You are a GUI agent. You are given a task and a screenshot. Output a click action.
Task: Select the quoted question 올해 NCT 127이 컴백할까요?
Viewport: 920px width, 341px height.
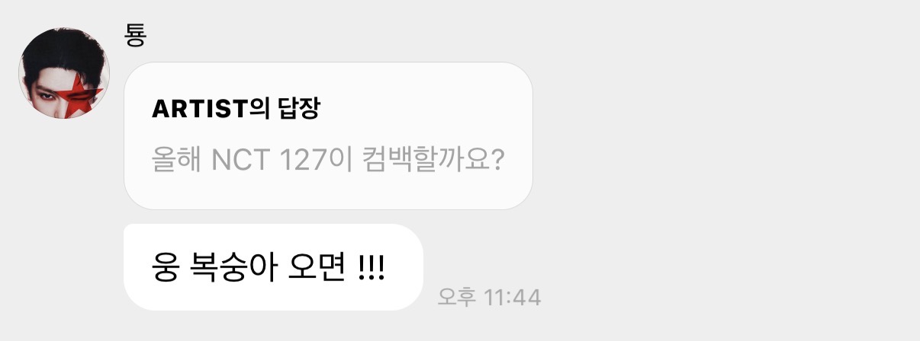[x=327, y=161]
